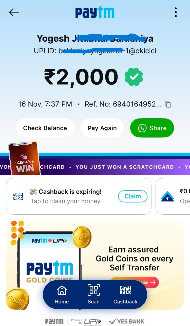
Task: Click the Pay Again button
Action: [x=102, y=128]
